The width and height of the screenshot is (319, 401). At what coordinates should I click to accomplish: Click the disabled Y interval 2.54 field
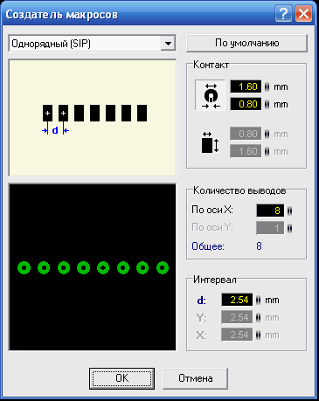pos(237,317)
